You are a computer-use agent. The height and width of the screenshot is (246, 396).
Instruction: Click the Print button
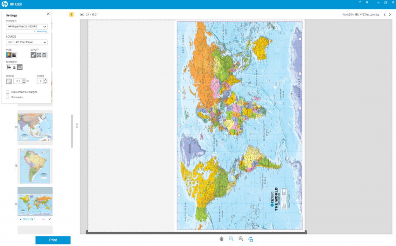click(53, 240)
